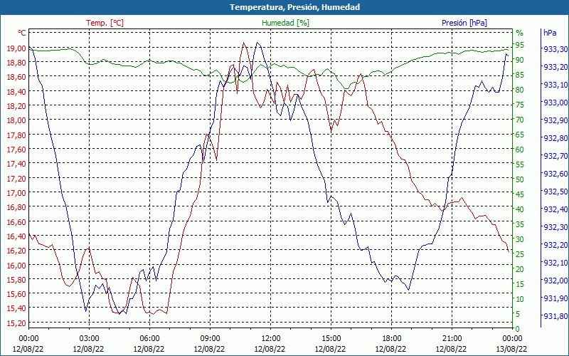
Task: Click humidity axis value 70
Action: click(520, 120)
